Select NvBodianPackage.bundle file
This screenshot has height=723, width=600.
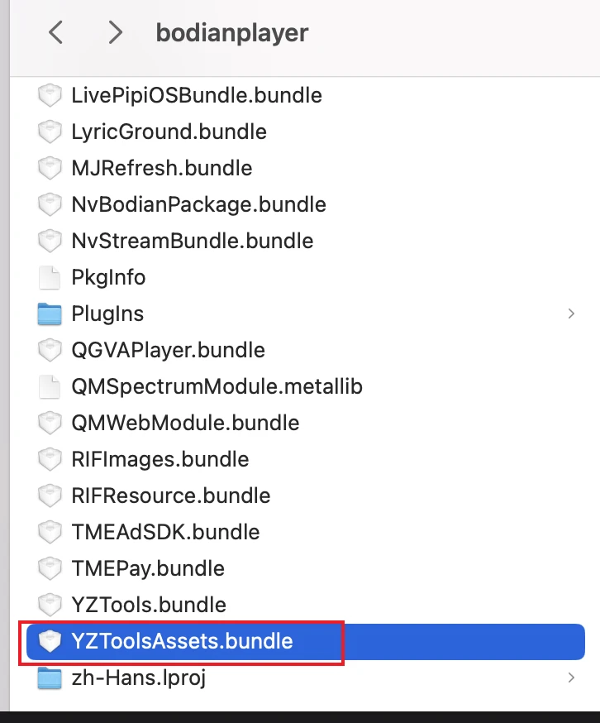point(198,204)
